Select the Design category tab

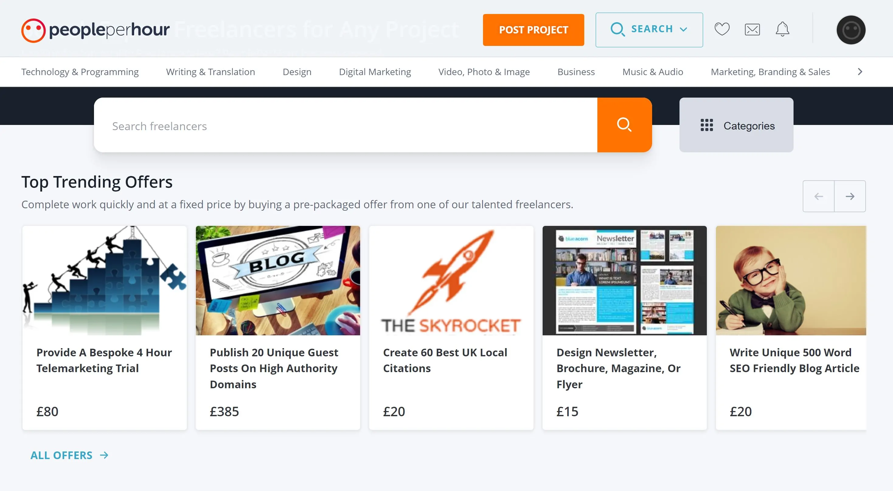tap(297, 71)
